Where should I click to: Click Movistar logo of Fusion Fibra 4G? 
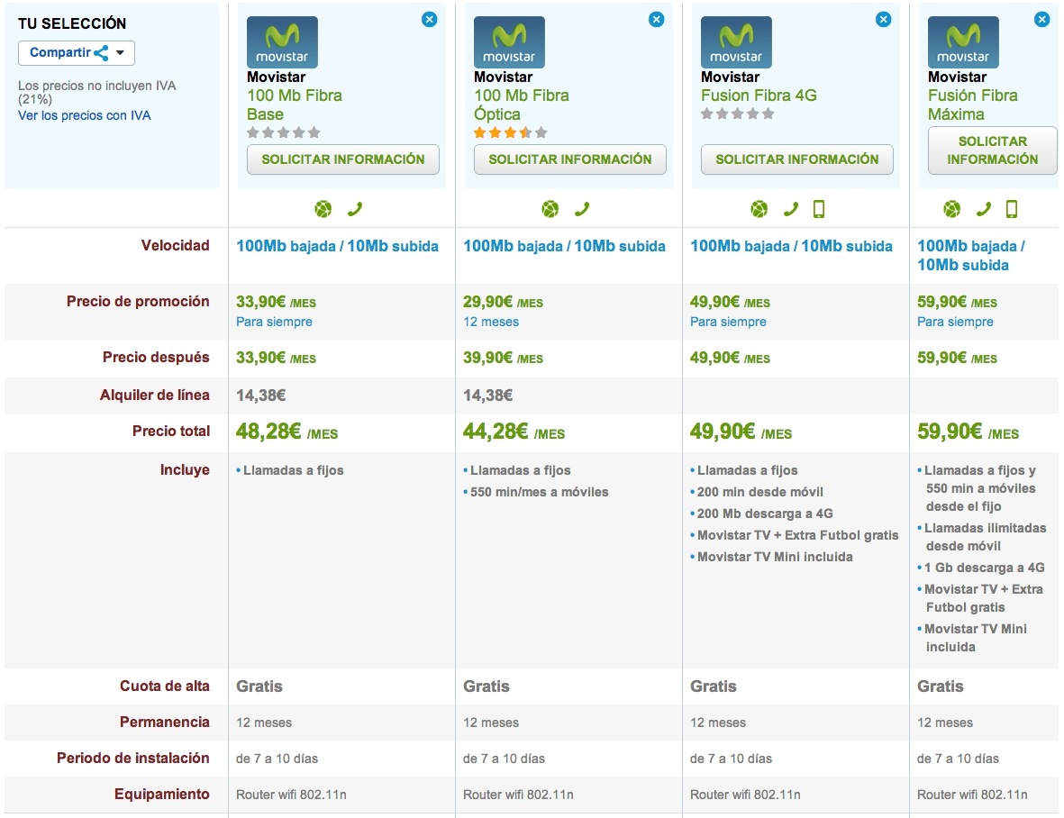tap(736, 42)
